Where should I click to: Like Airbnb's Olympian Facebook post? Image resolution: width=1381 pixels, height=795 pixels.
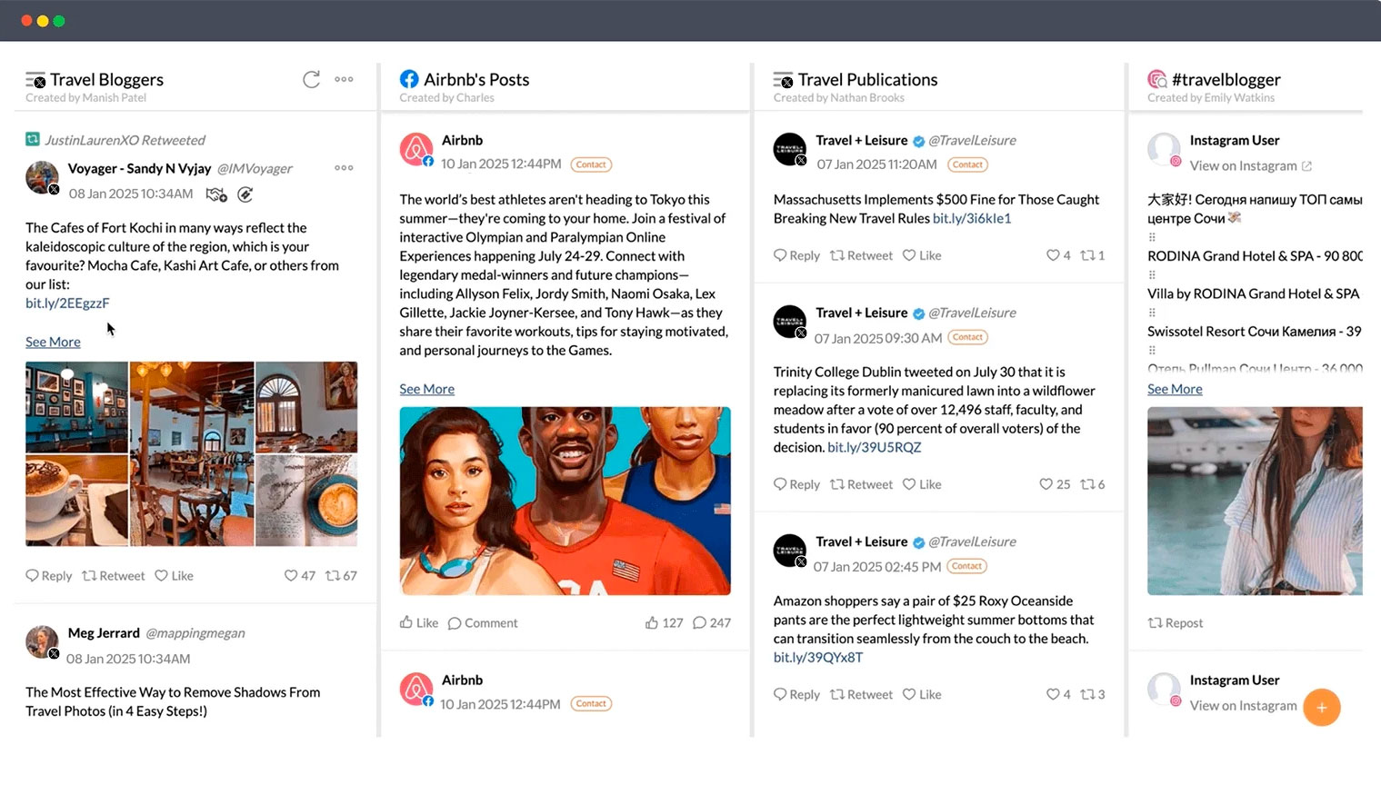[419, 623]
